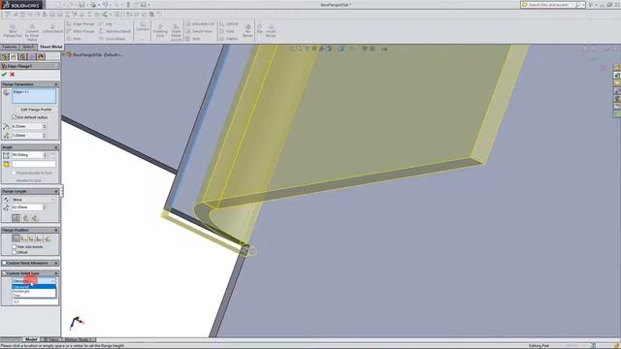Click the 6.35mm bend radius field
Image resolution: width=621 pixels, height=349 pixels.
[26, 126]
